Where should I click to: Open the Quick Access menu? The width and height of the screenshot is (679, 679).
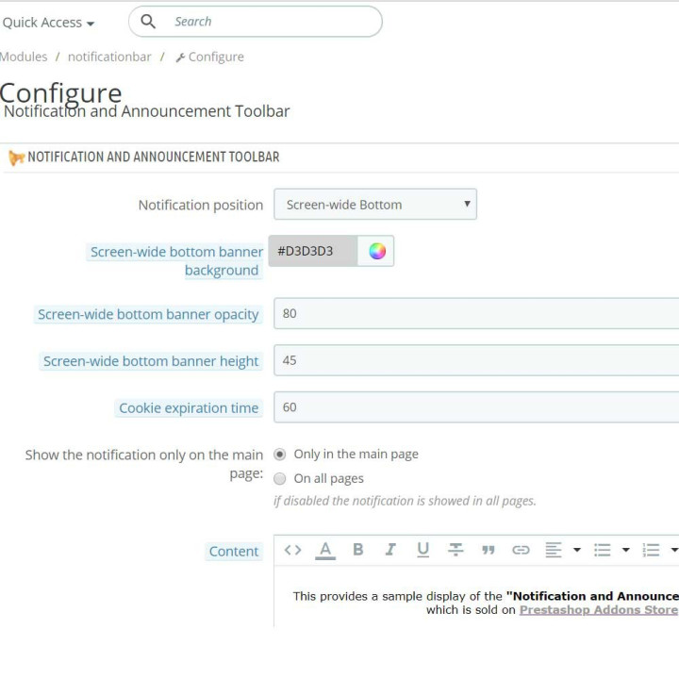click(x=48, y=23)
